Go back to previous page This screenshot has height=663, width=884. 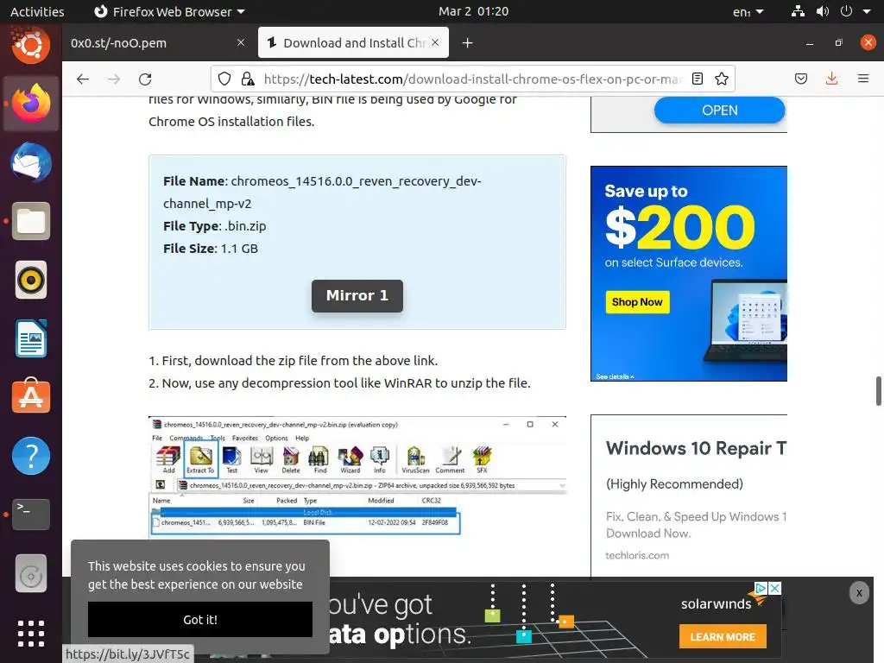pos(83,79)
